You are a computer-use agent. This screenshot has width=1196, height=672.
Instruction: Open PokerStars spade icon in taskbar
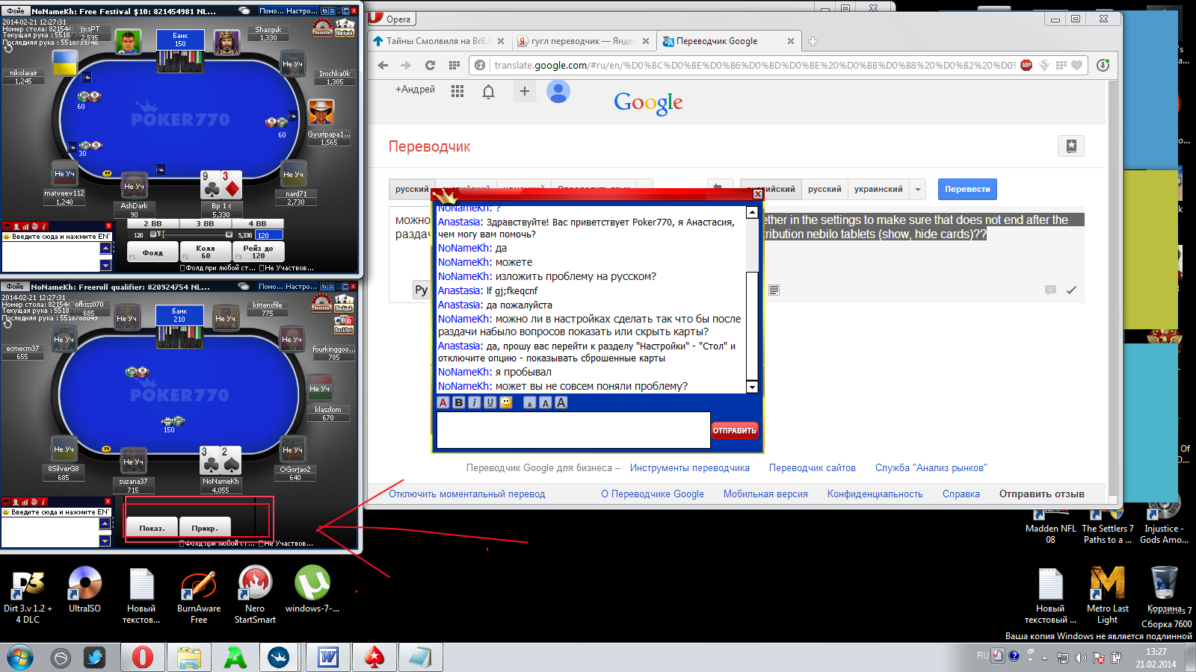[374, 657]
